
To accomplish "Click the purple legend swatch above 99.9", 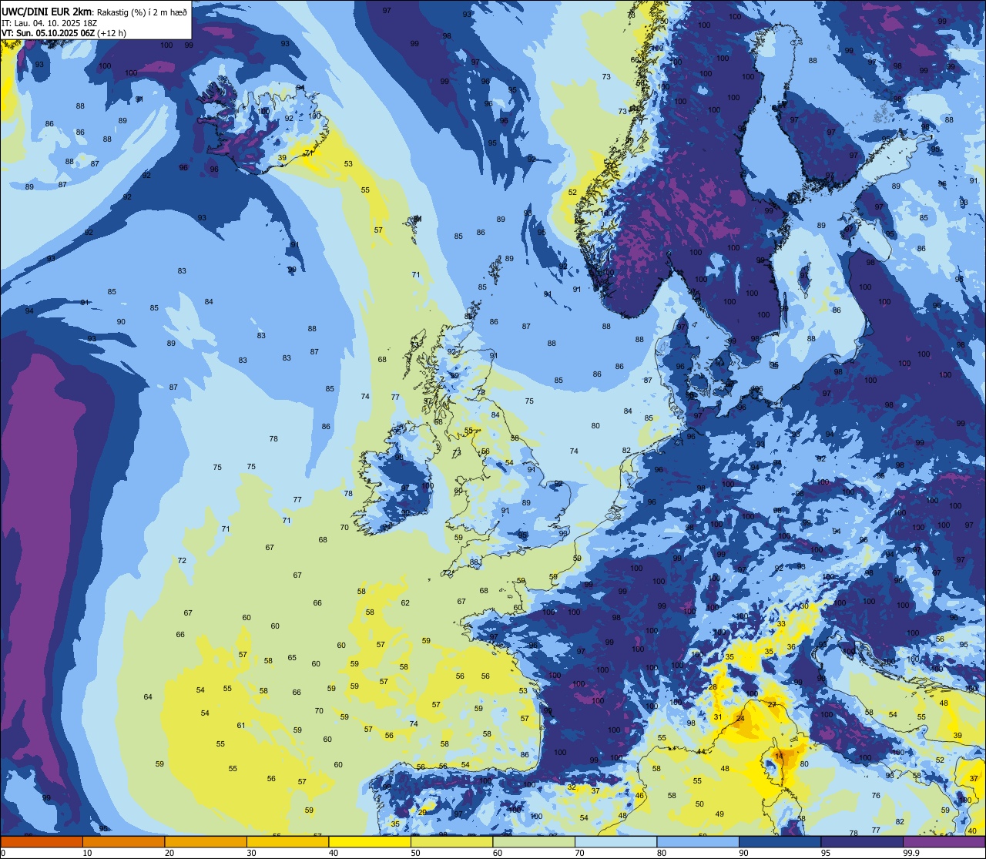I will tap(944, 841).
